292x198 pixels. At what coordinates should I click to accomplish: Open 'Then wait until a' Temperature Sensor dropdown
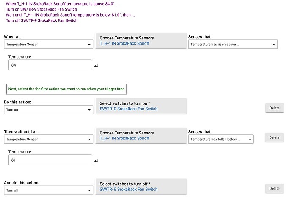click(x=48, y=139)
